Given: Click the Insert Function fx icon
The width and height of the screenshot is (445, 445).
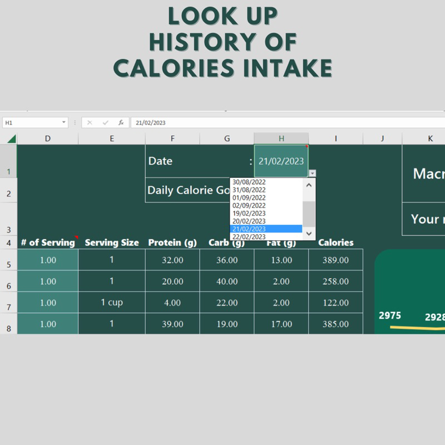Looking at the screenshot, I should pyautogui.click(x=121, y=122).
